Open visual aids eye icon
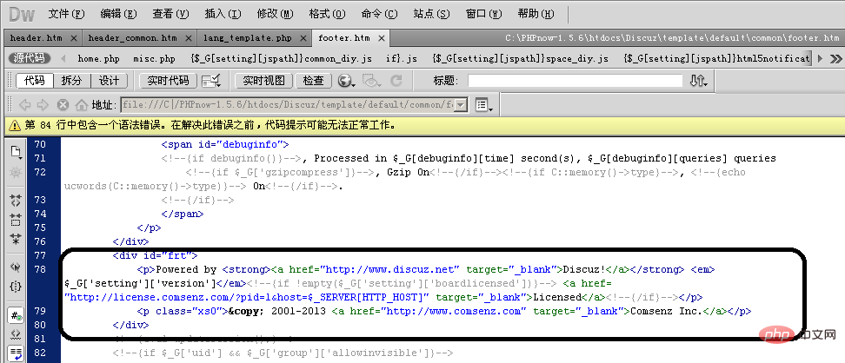 370,81
